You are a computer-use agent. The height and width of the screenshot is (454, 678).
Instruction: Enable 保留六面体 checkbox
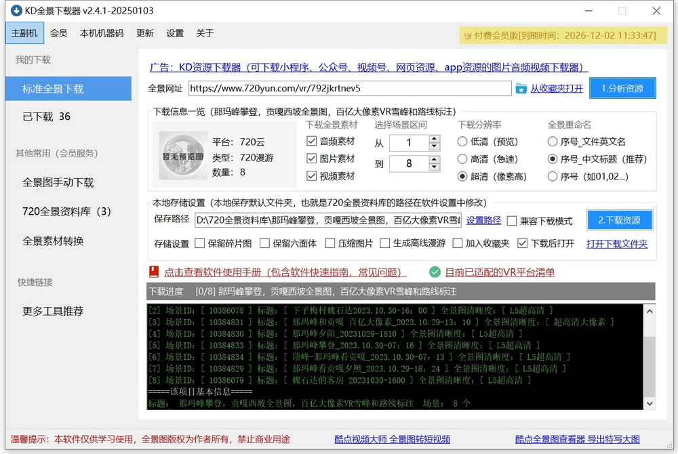(264, 243)
